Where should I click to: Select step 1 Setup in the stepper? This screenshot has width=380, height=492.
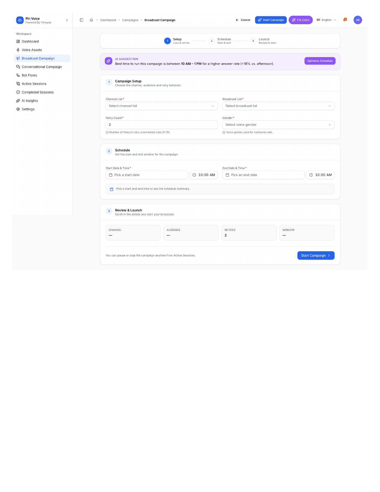click(x=177, y=41)
